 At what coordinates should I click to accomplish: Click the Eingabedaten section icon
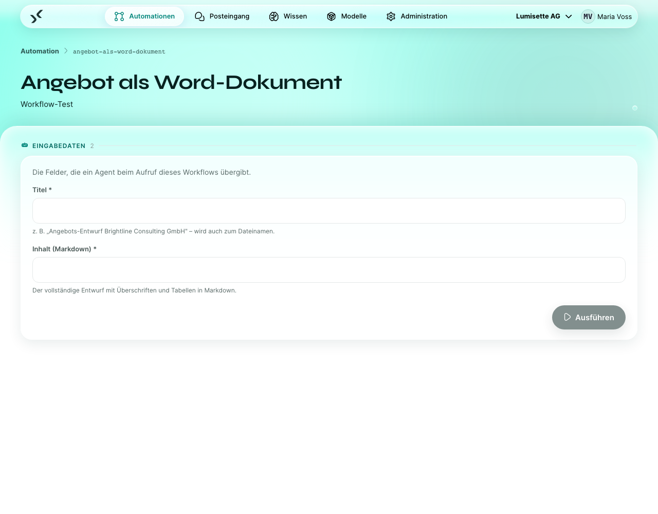[x=25, y=145]
